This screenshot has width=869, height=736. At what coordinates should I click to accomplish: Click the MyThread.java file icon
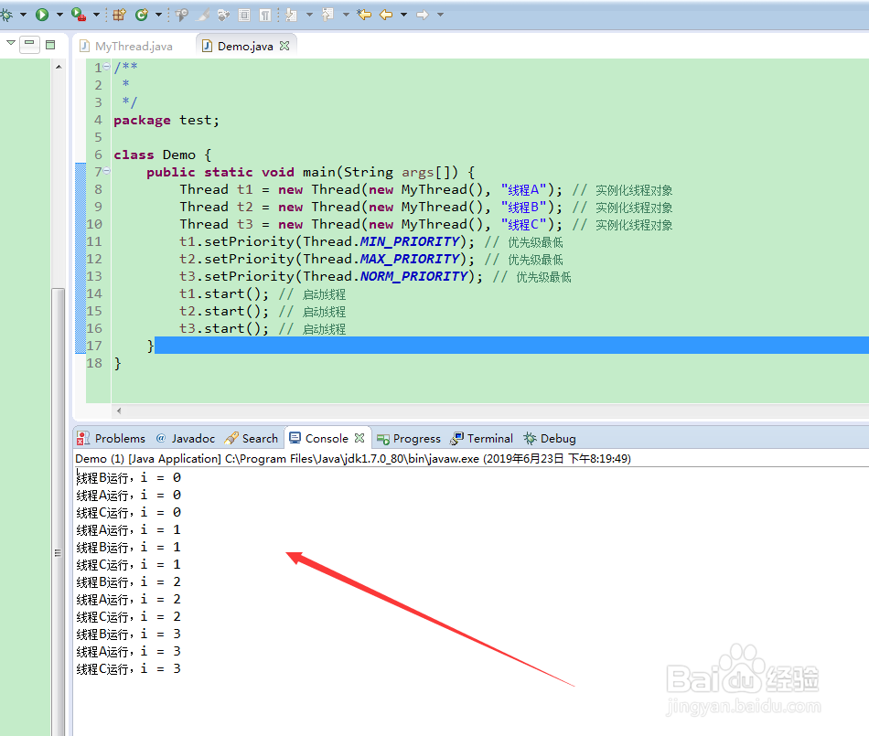pos(84,46)
